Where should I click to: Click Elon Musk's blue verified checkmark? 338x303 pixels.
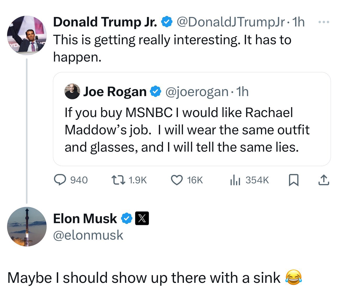(127, 218)
